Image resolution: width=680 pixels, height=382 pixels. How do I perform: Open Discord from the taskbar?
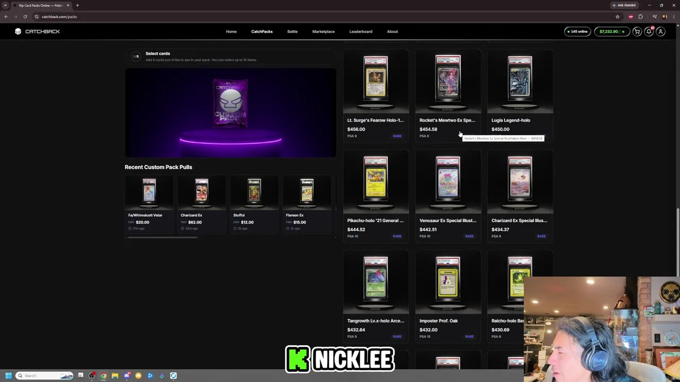(127, 376)
